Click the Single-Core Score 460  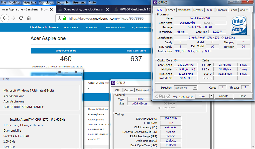66,59
